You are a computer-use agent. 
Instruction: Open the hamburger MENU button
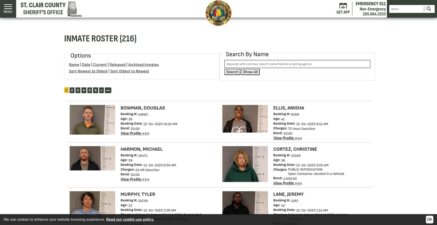(8, 9)
